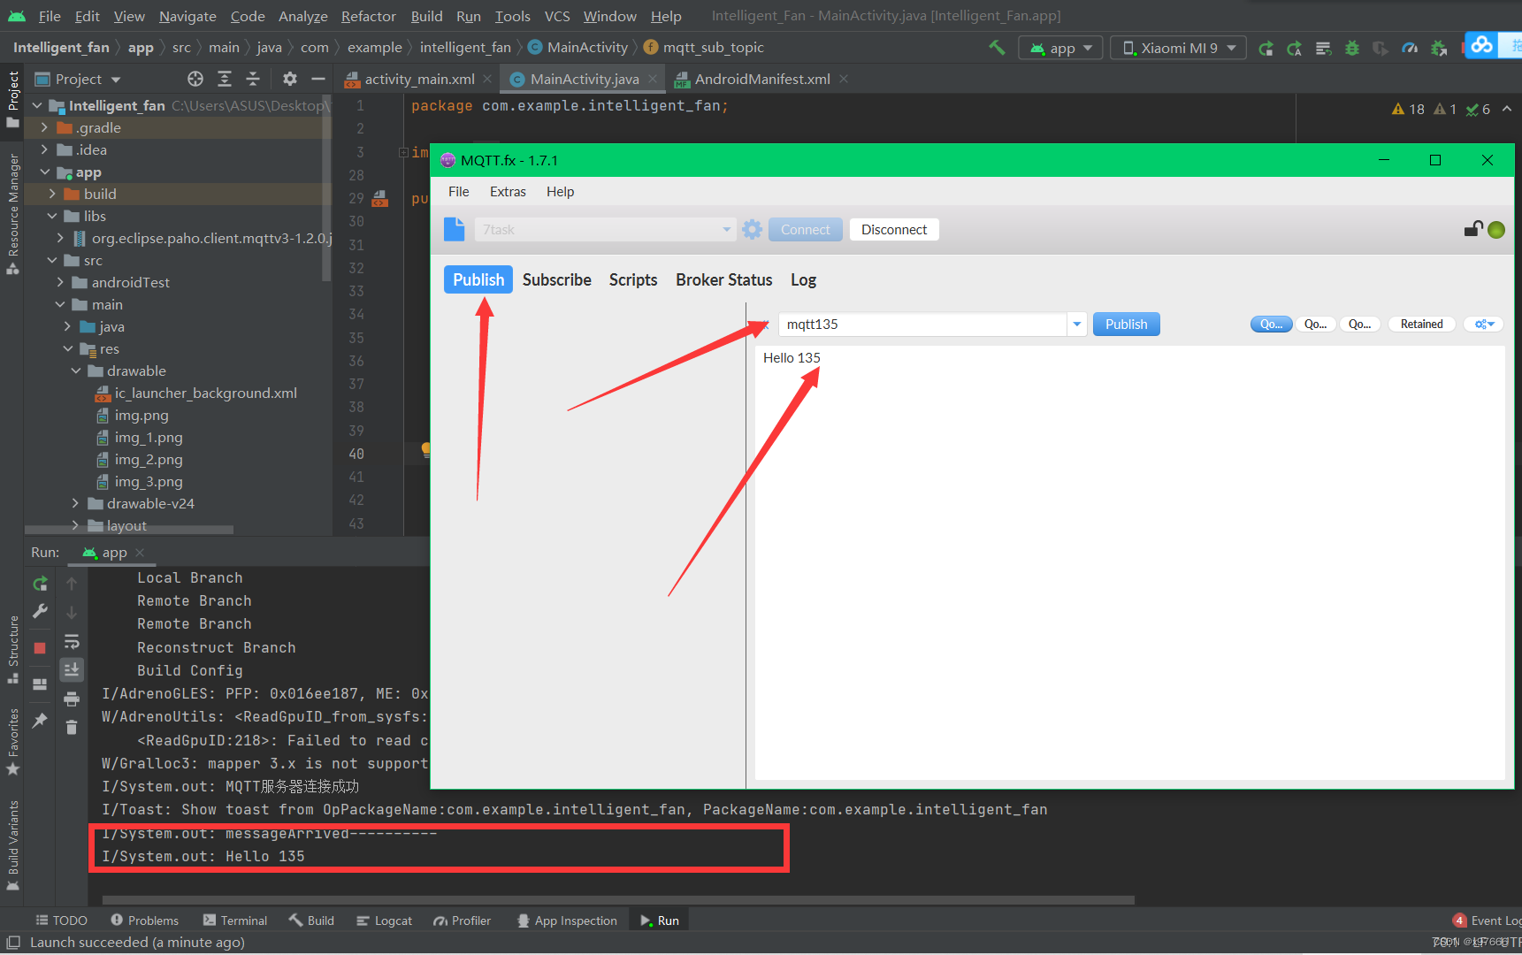
Task: Select the third QoS toggle button
Action: (1359, 325)
